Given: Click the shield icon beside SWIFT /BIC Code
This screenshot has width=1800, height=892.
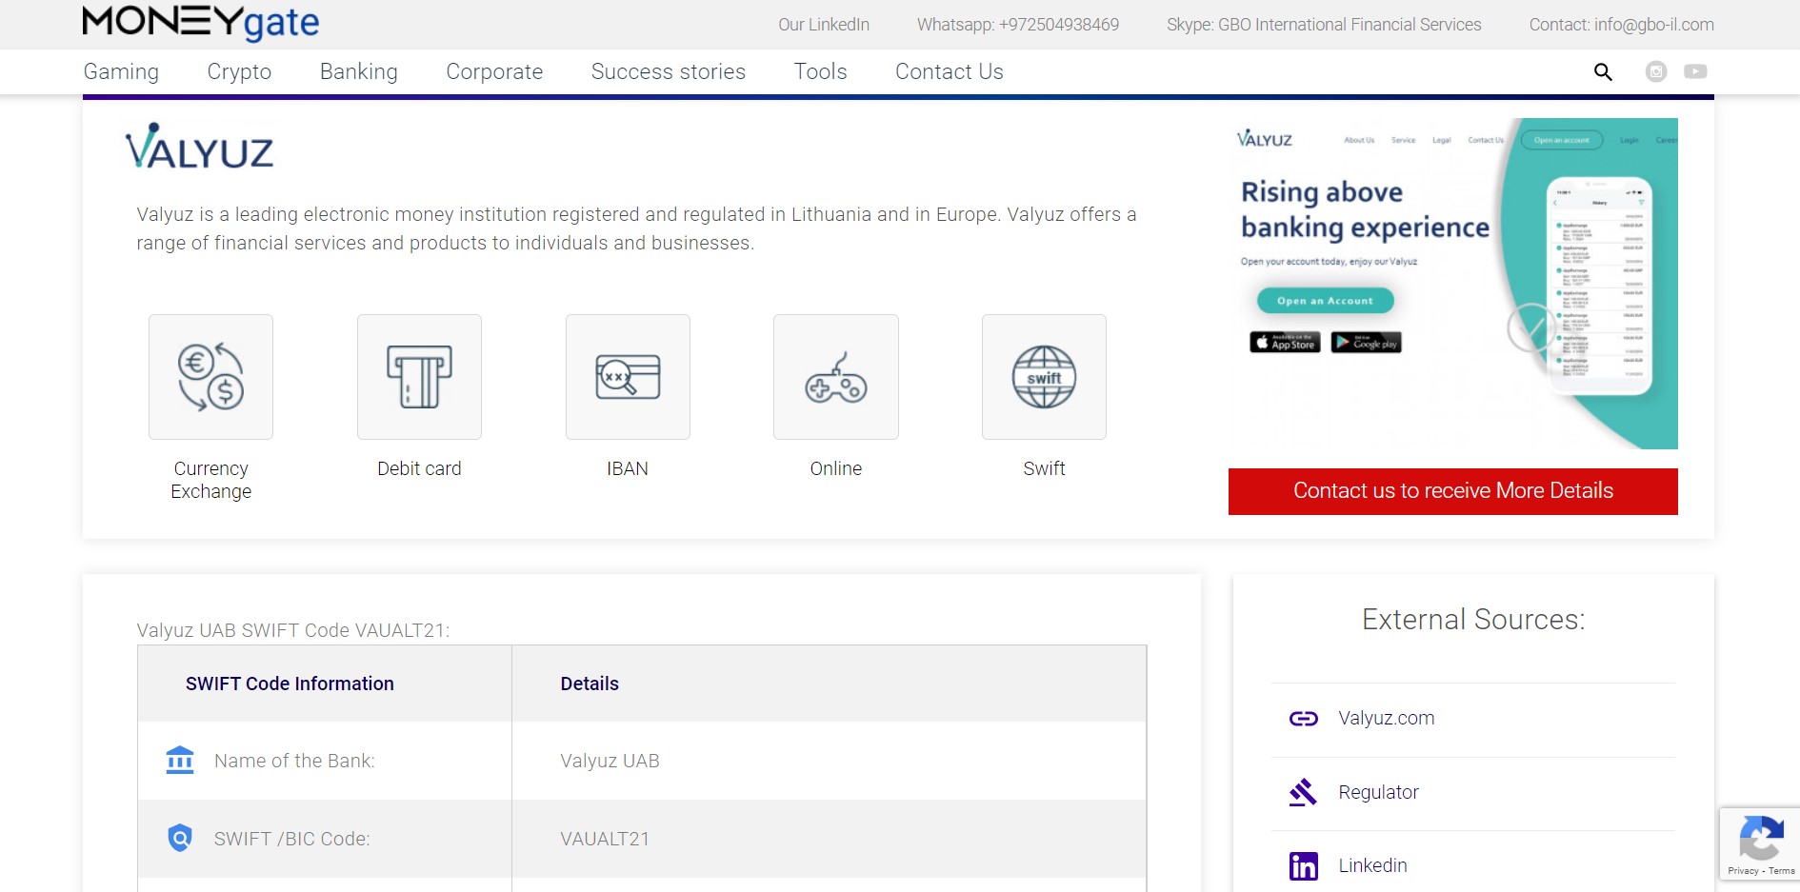Looking at the screenshot, I should click(x=180, y=838).
